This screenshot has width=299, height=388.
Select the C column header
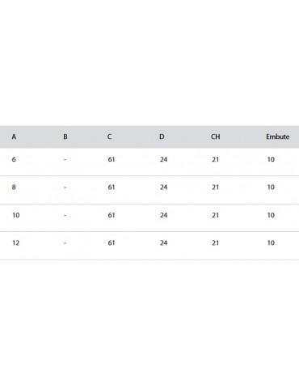109,137
